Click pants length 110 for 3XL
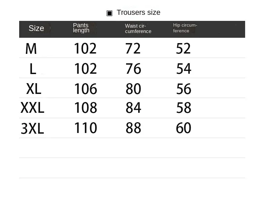The height and width of the screenshot is (202, 269). click(86, 128)
